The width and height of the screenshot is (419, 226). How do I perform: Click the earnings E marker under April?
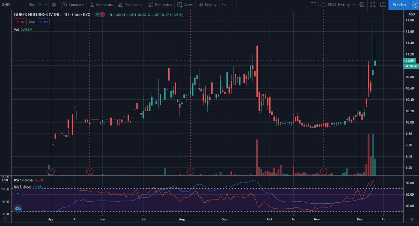[x=51, y=171]
